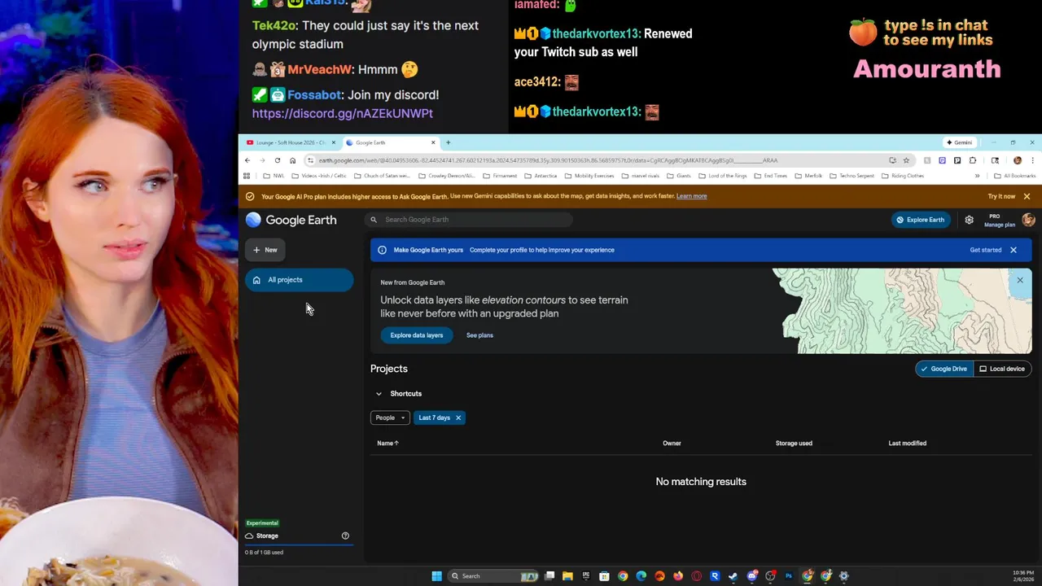The image size is (1042, 586).
Task: Open Firefox from the taskbar
Action: click(x=678, y=576)
